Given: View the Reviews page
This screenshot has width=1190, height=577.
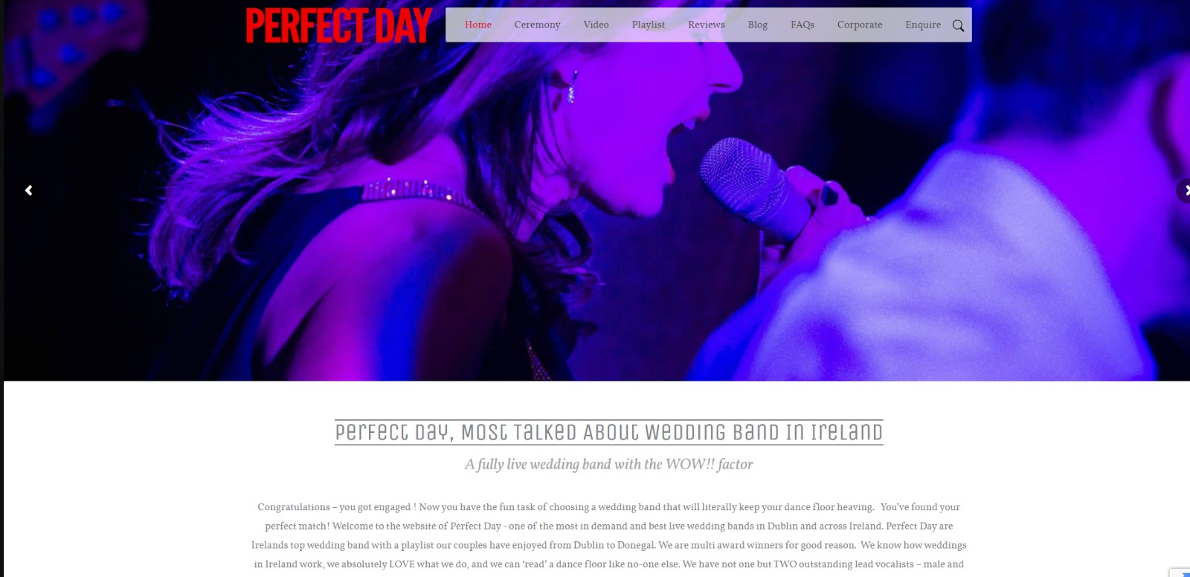Looking at the screenshot, I should click(x=707, y=25).
